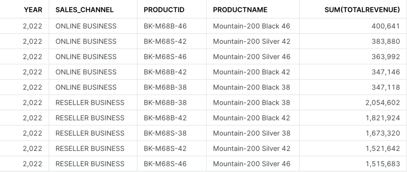407x172 pixels.
Task: Click the revenue value 1,821,924
Action: point(383,118)
